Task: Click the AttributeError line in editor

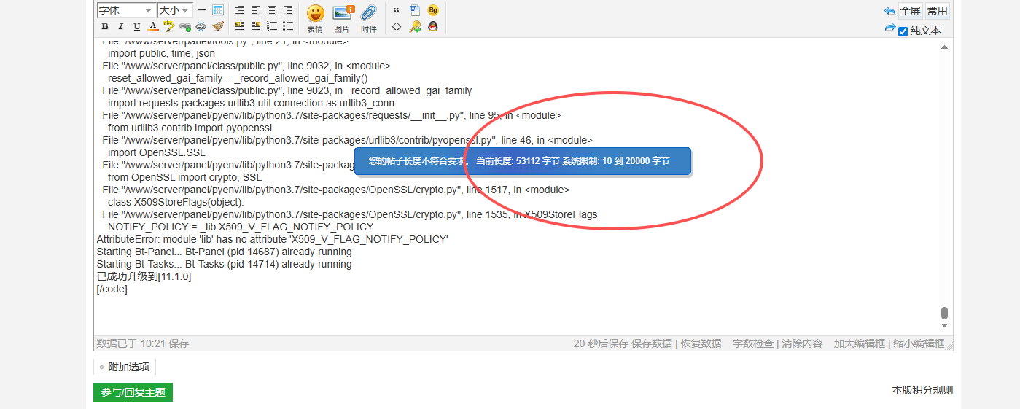Action: pyautogui.click(x=273, y=239)
